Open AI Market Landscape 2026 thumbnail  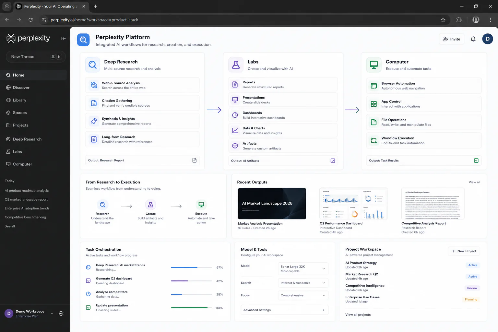point(272,204)
